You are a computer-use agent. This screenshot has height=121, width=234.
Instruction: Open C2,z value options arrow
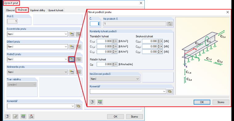point(161,52)
